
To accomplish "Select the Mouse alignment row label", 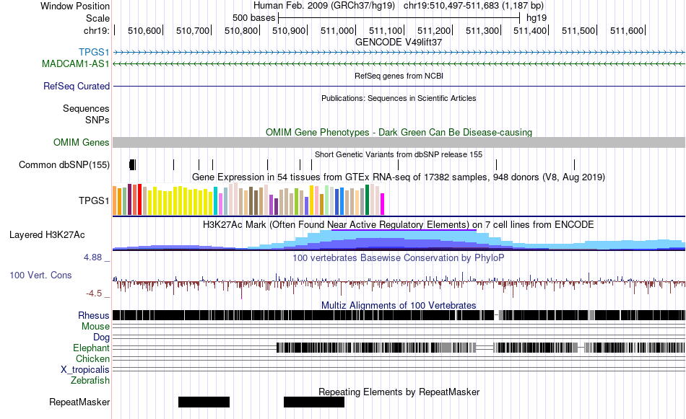I will [95, 327].
